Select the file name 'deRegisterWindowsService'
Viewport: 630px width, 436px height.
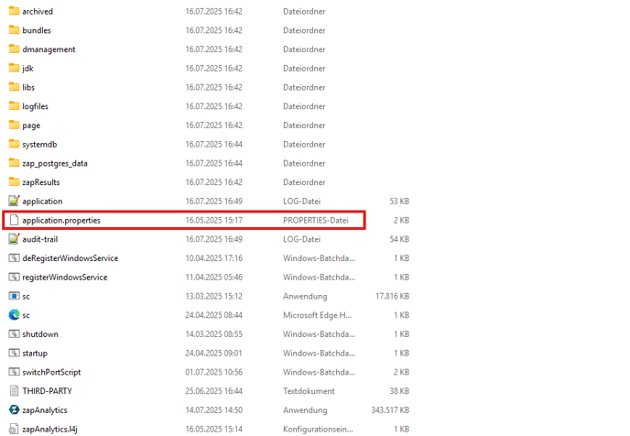71,258
